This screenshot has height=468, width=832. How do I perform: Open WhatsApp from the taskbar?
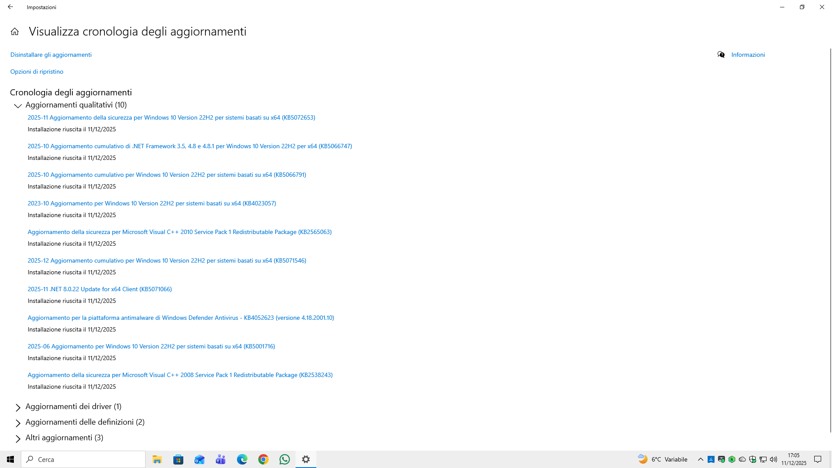tap(284, 459)
